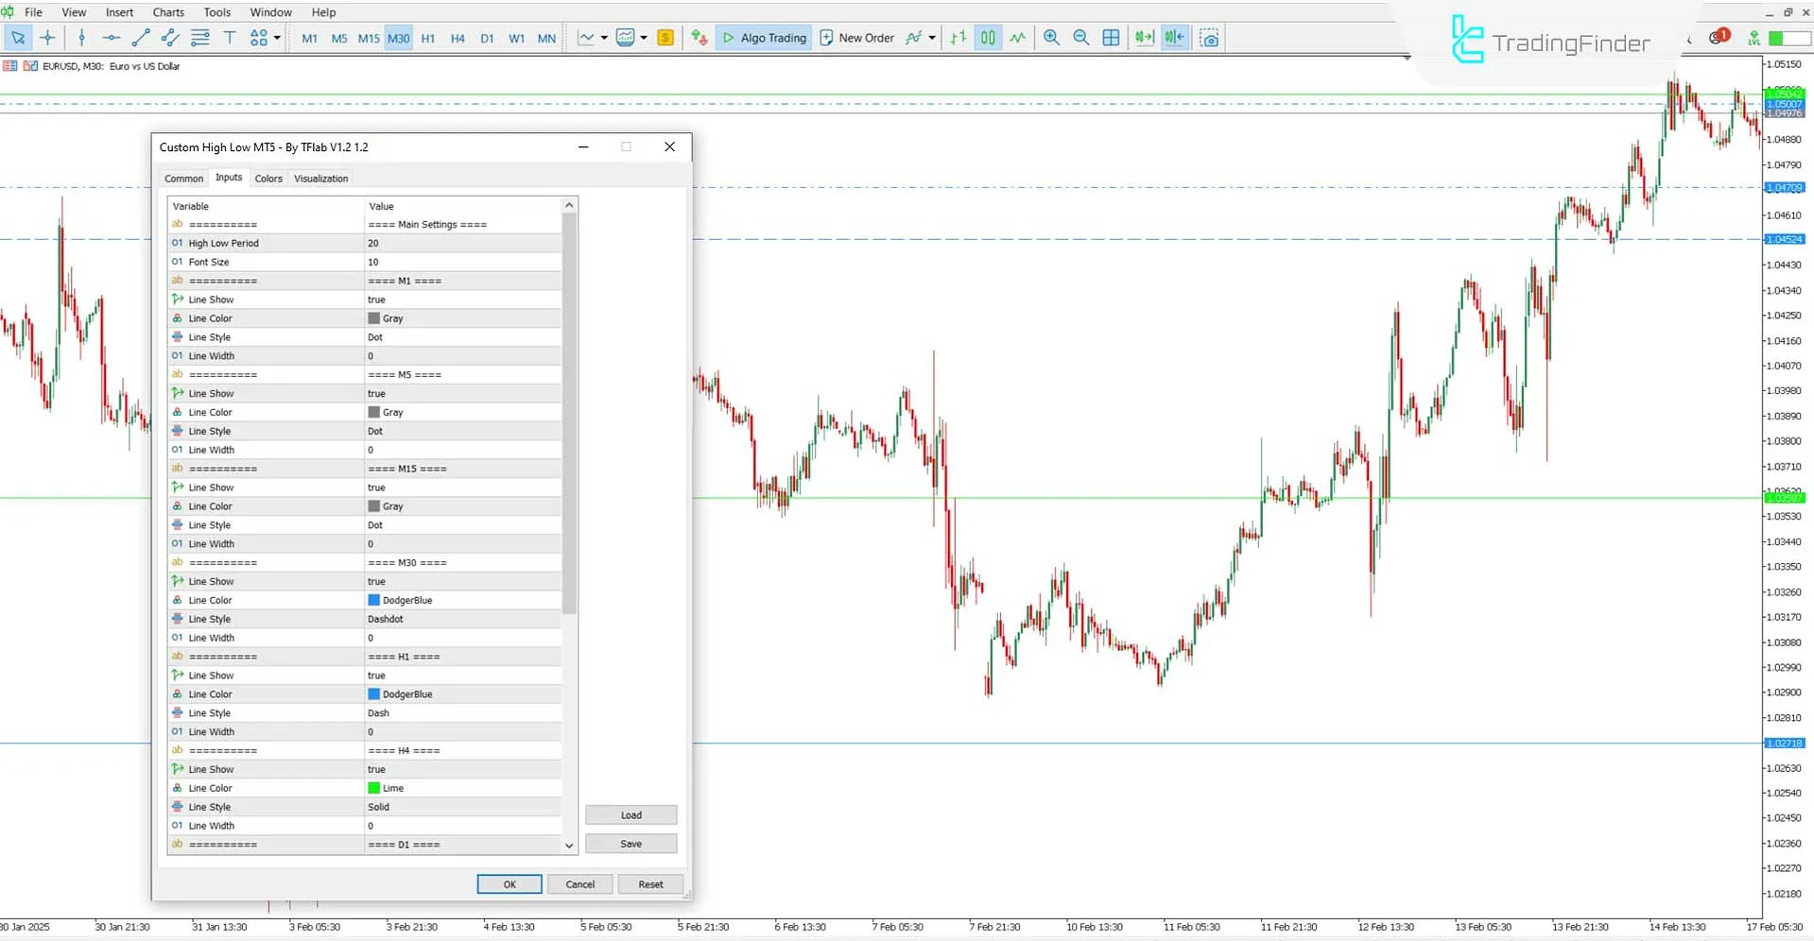Click the Lime color swatch for H4
Viewport: 1814px width, 941px height.
[375, 788]
